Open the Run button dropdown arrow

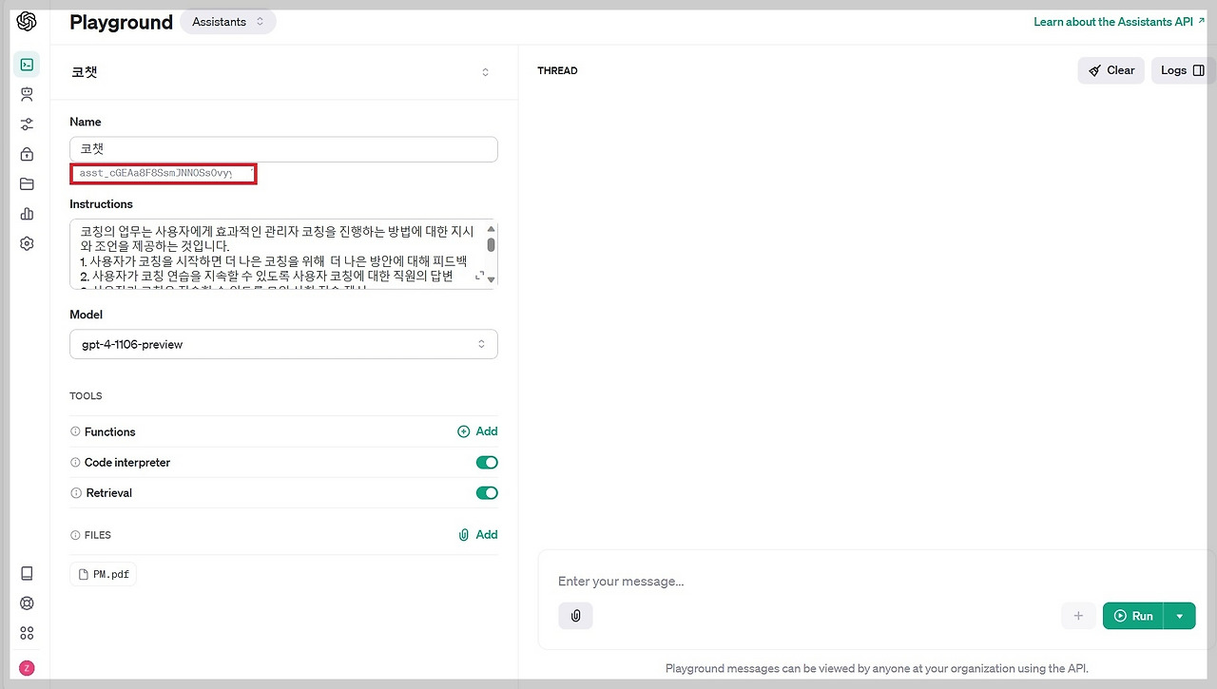1180,616
